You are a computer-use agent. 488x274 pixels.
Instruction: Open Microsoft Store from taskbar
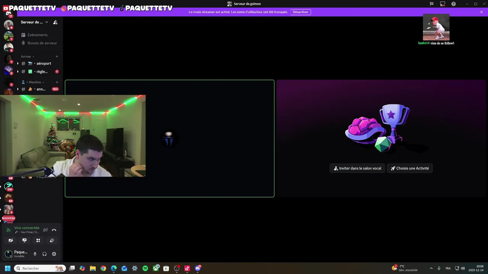click(x=166, y=268)
